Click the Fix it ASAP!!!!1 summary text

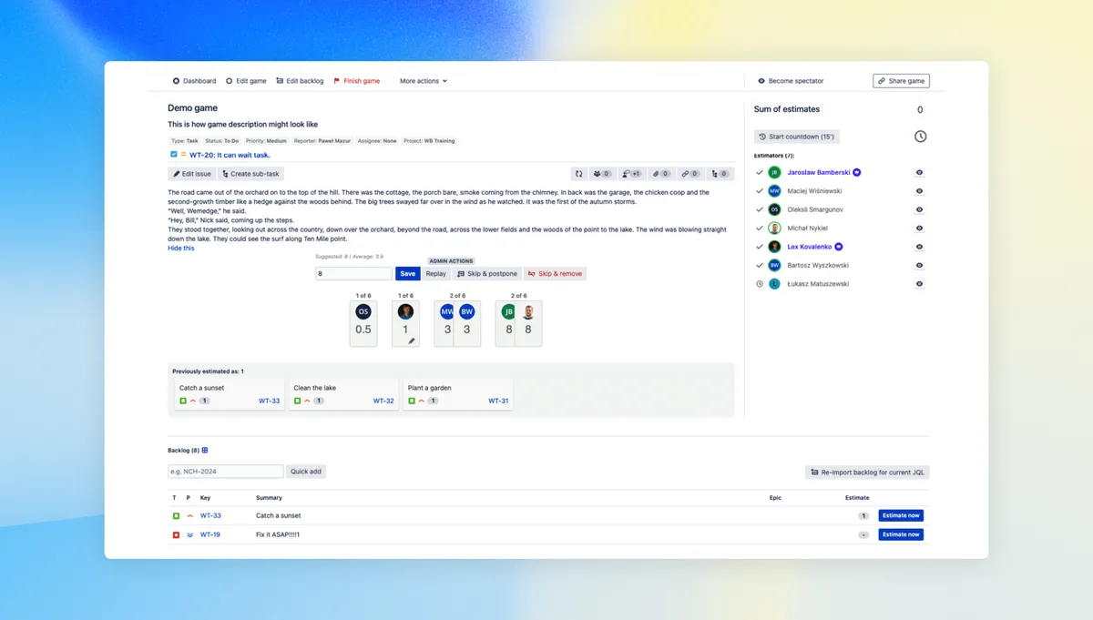(x=278, y=534)
